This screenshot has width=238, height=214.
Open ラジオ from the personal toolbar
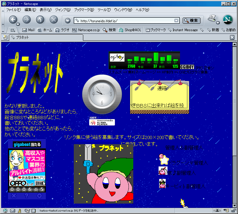pos(62,30)
